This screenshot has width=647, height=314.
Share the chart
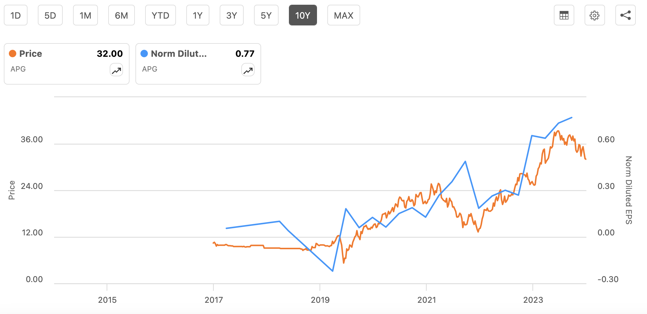625,15
